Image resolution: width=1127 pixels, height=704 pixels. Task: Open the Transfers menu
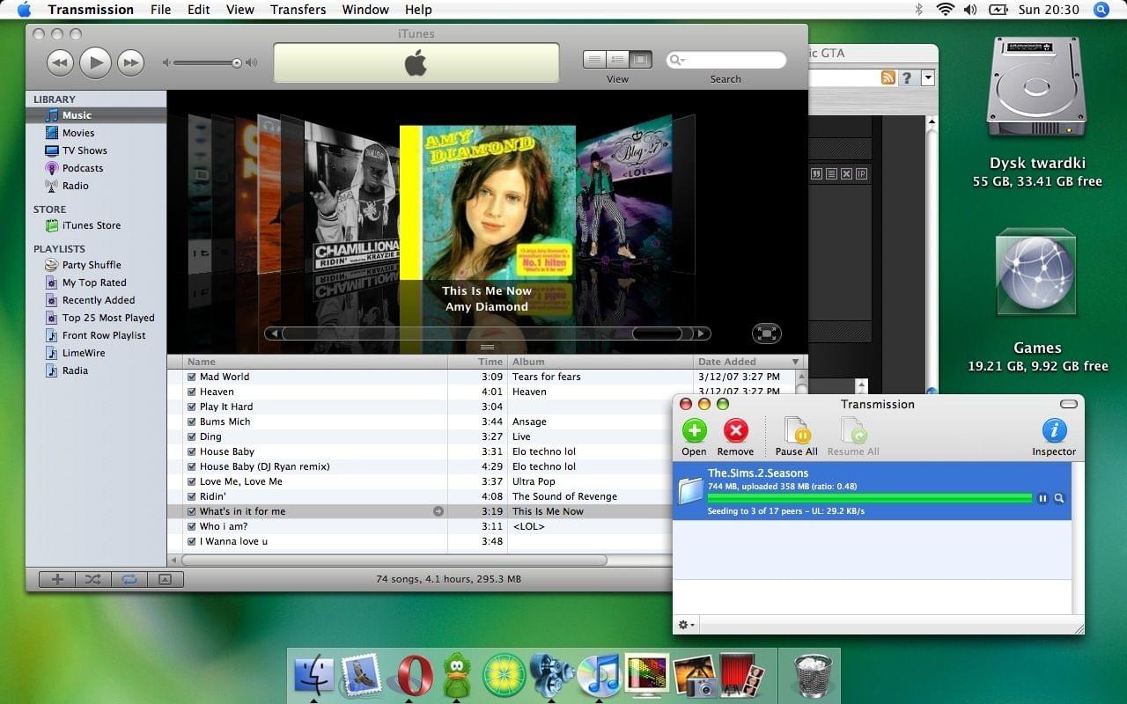coord(298,10)
